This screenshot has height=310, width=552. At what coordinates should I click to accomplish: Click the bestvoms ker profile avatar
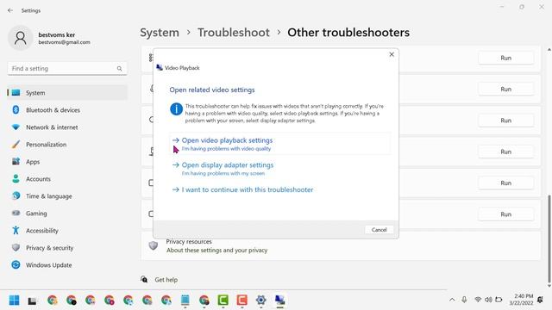[x=21, y=38]
